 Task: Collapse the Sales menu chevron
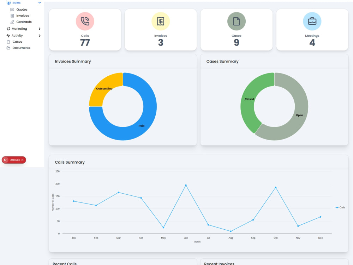point(40,3)
